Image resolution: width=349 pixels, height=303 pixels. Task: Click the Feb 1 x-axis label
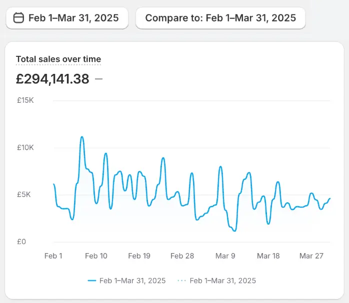coord(53,256)
